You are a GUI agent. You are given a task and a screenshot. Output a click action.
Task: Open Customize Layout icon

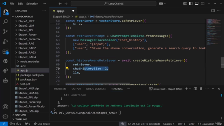point(185,3)
